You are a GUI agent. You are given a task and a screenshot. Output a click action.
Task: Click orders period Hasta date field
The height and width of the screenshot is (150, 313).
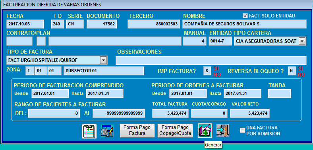pos(242,93)
